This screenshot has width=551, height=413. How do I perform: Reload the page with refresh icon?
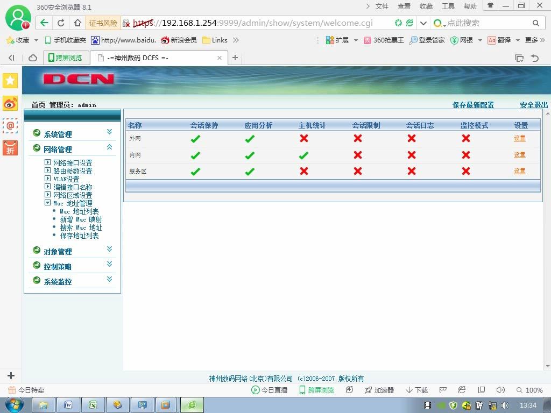coord(61,23)
